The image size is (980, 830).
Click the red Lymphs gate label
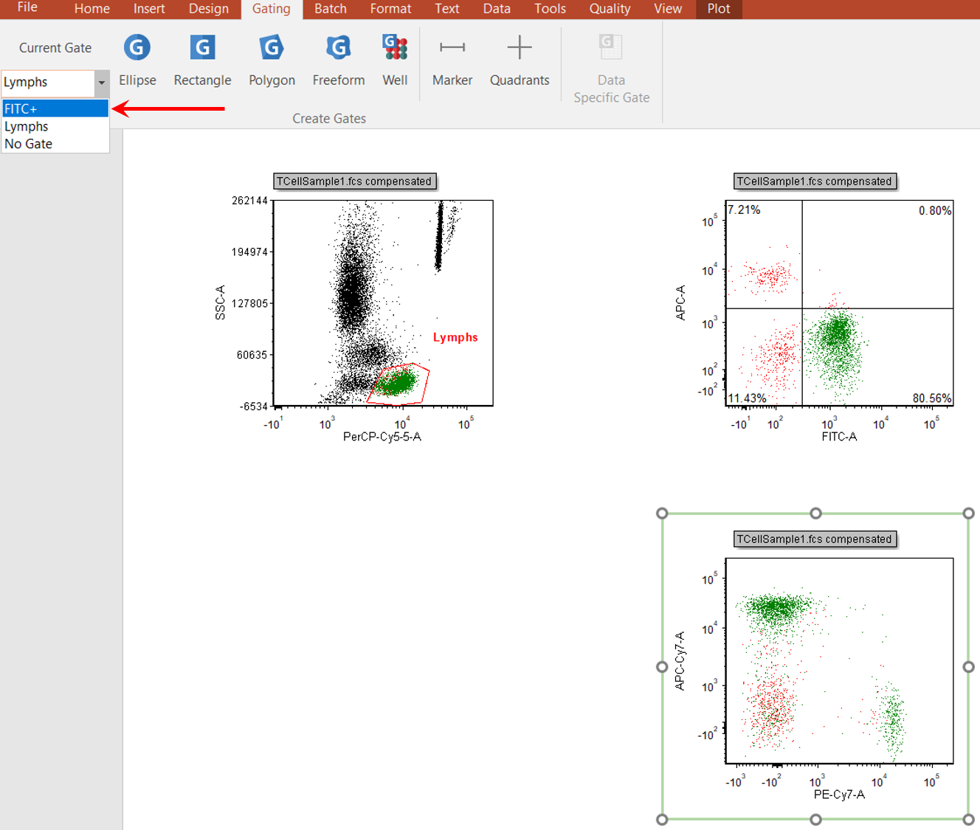[455, 337]
